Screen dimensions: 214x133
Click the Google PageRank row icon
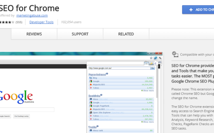91,106
